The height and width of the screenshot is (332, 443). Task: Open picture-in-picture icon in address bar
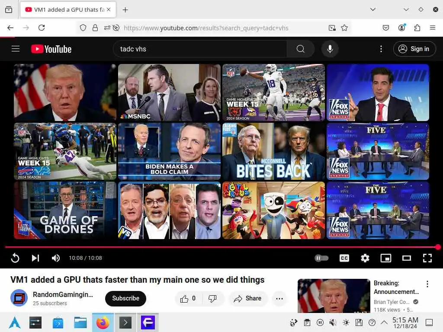tap(332, 28)
